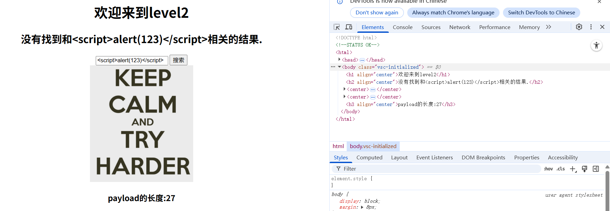Screen dimensions: 610x211
Task: Click the info icon in notification bar
Action: point(340,2)
